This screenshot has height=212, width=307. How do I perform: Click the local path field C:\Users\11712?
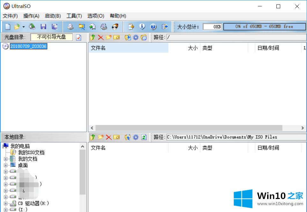(237, 137)
